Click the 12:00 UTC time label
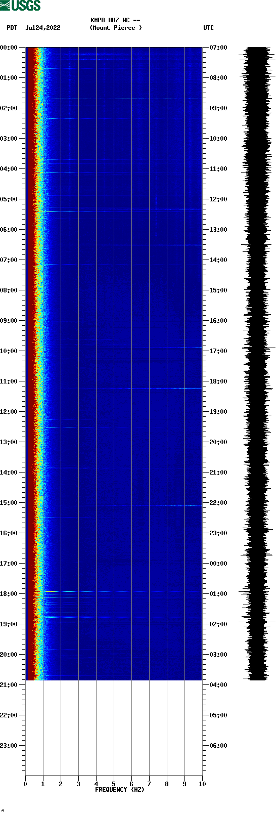Image resolution: width=279 pixels, height=816 pixels. [218, 199]
